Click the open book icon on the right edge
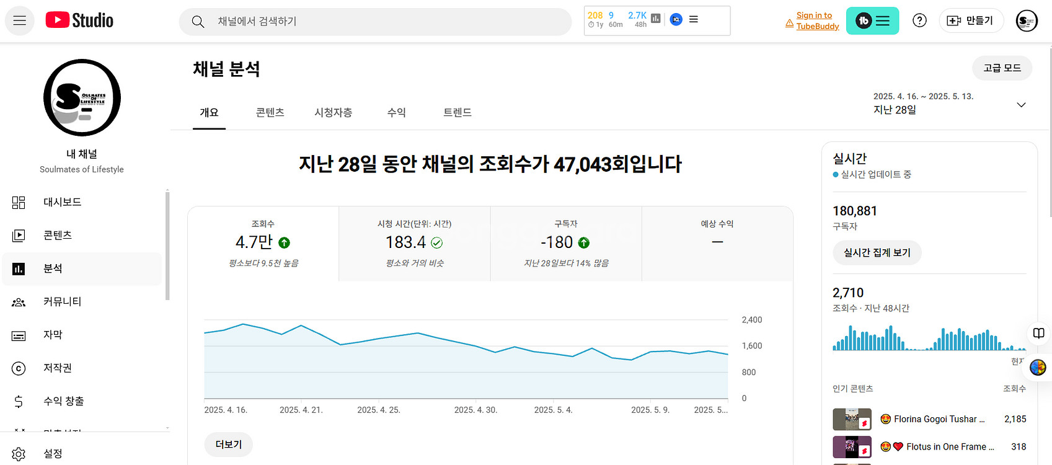1052x465 pixels. (1038, 334)
